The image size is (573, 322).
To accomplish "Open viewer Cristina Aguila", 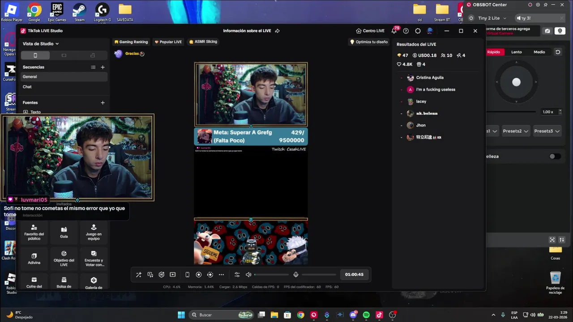I will coord(430,77).
